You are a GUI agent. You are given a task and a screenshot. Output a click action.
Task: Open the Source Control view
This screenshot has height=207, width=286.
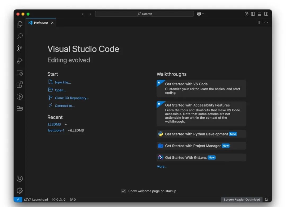pyautogui.click(x=20, y=48)
